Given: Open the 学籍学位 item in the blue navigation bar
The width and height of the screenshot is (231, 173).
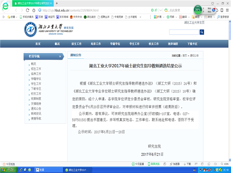Looking at the screenshot, I should click(115, 44).
